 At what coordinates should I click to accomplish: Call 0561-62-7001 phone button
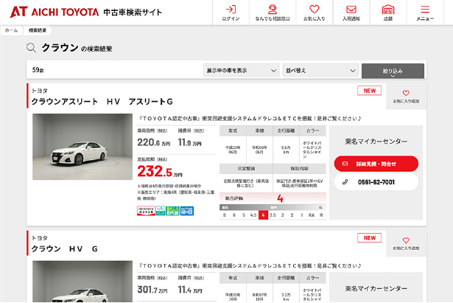coord(376,182)
